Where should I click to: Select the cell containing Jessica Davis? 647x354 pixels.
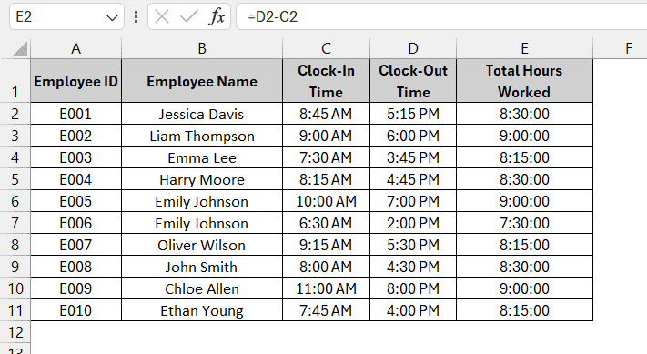pyautogui.click(x=202, y=114)
